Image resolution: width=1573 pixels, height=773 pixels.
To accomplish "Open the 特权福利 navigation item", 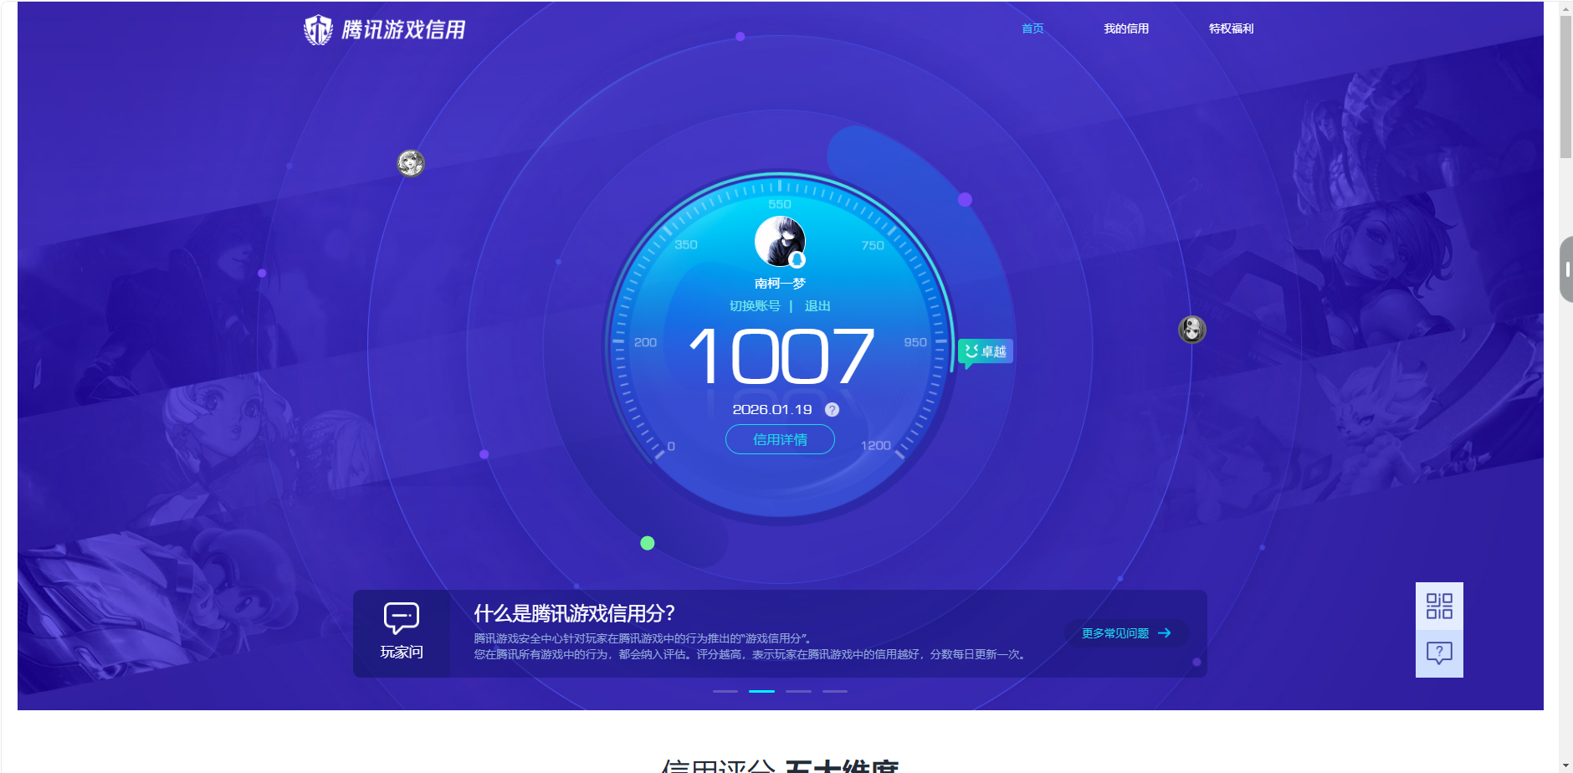I will click(x=1229, y=28).
